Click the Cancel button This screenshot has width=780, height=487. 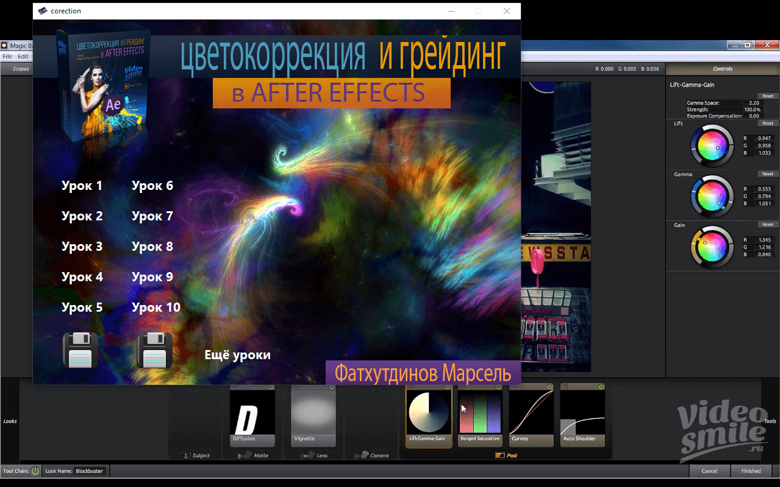(x=710, y=471)
